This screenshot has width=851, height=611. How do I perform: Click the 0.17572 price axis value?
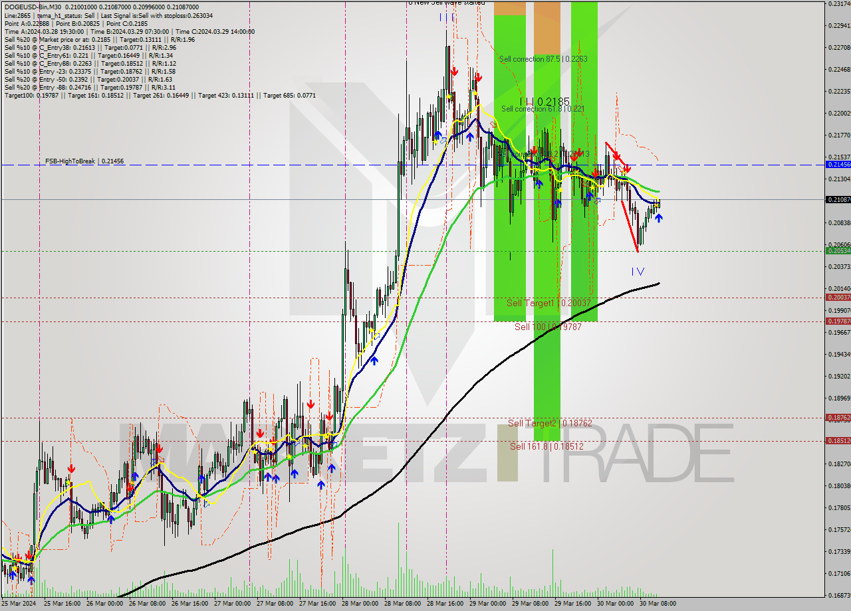pyautogui.click(x=839, y=530)
